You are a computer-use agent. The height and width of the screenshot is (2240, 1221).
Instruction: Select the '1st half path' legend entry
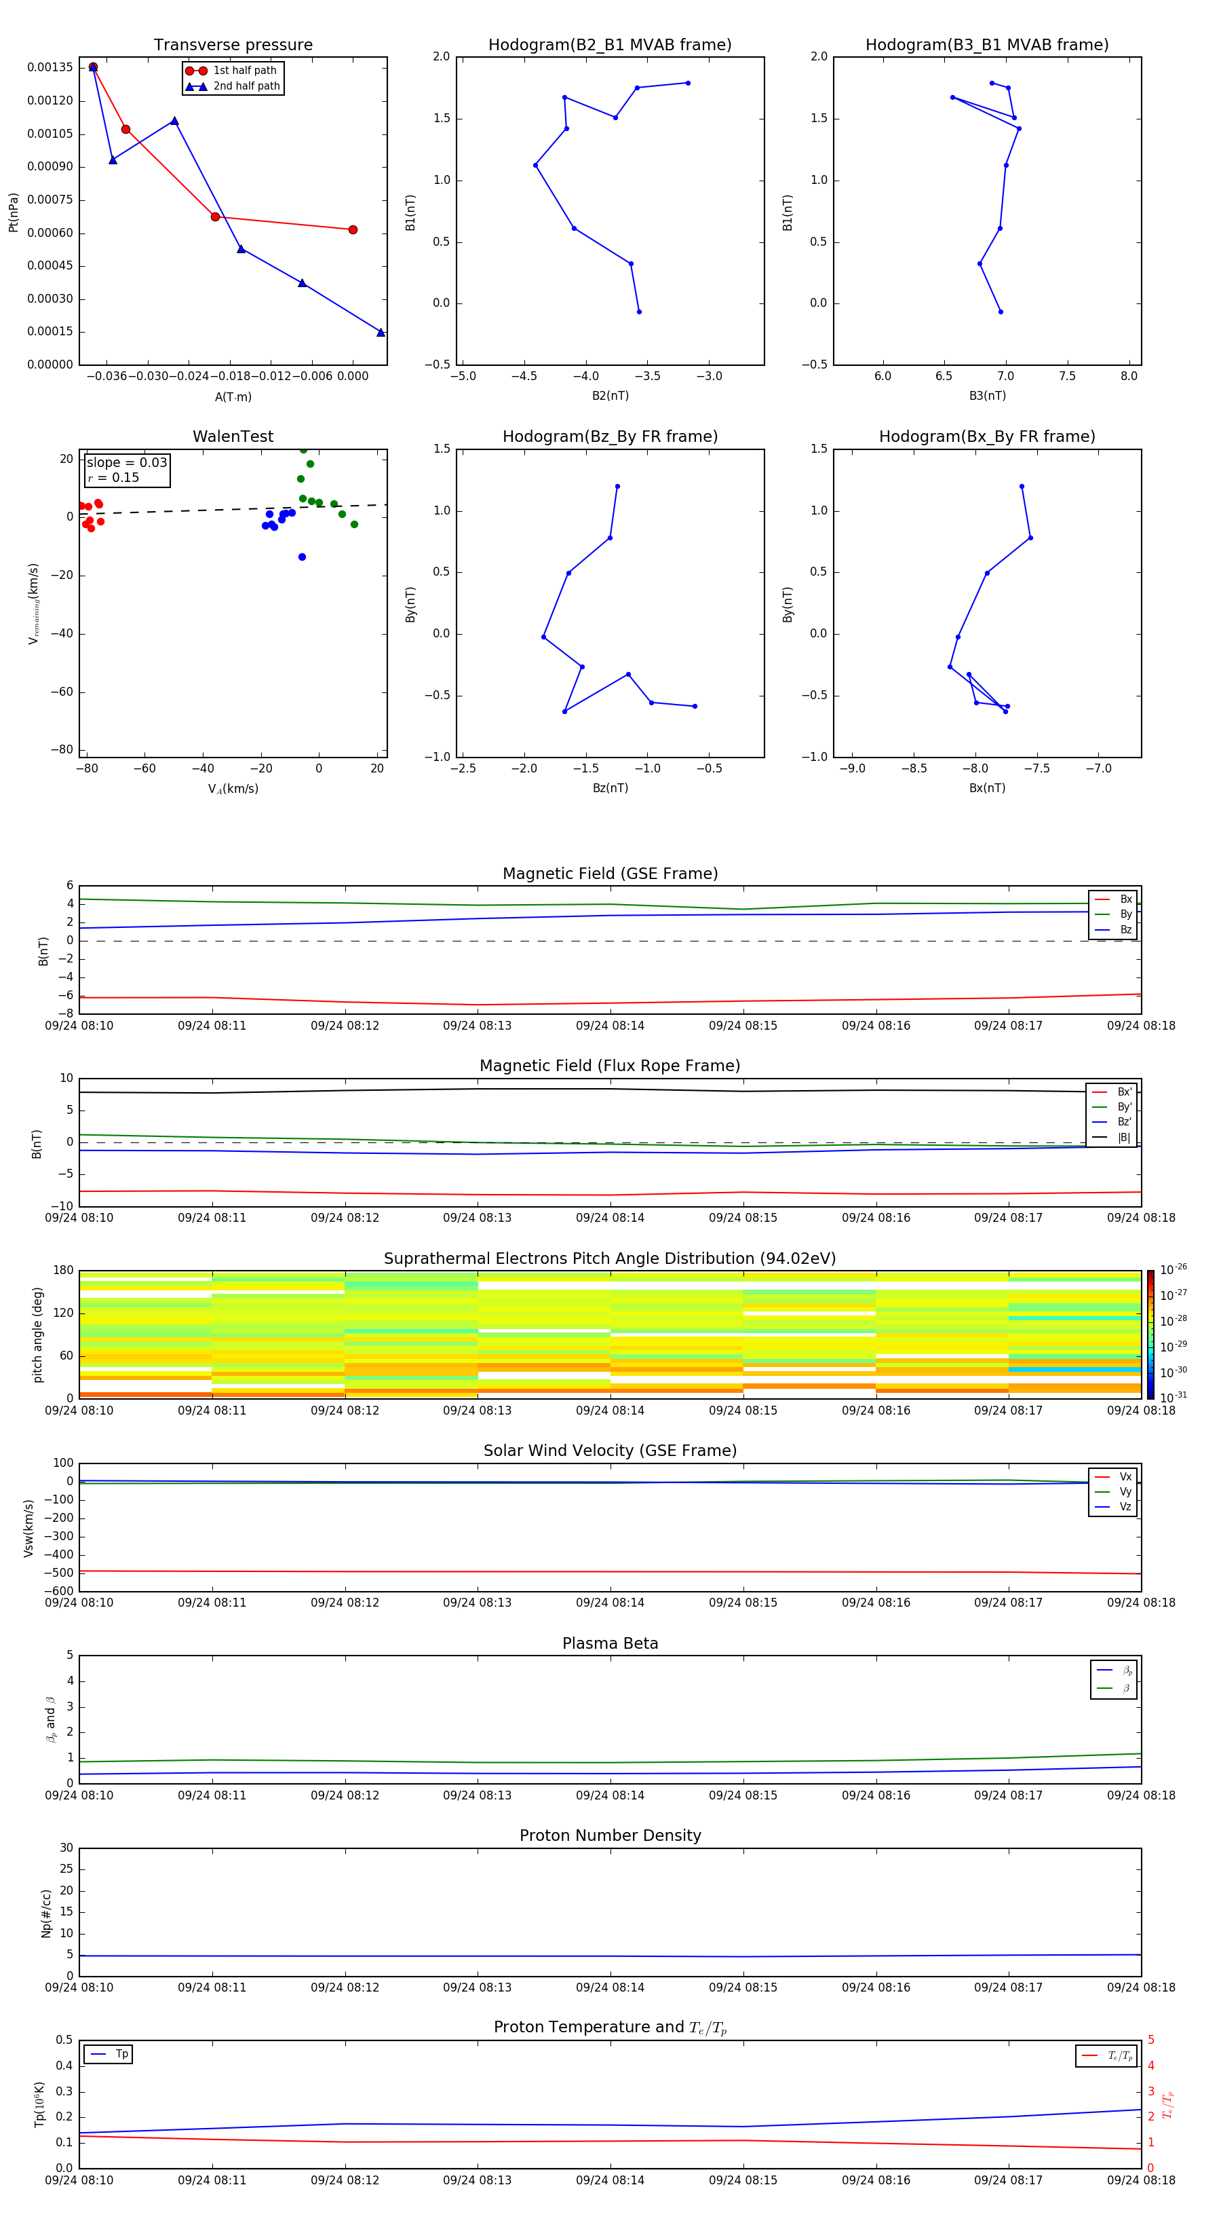(233, 71)
